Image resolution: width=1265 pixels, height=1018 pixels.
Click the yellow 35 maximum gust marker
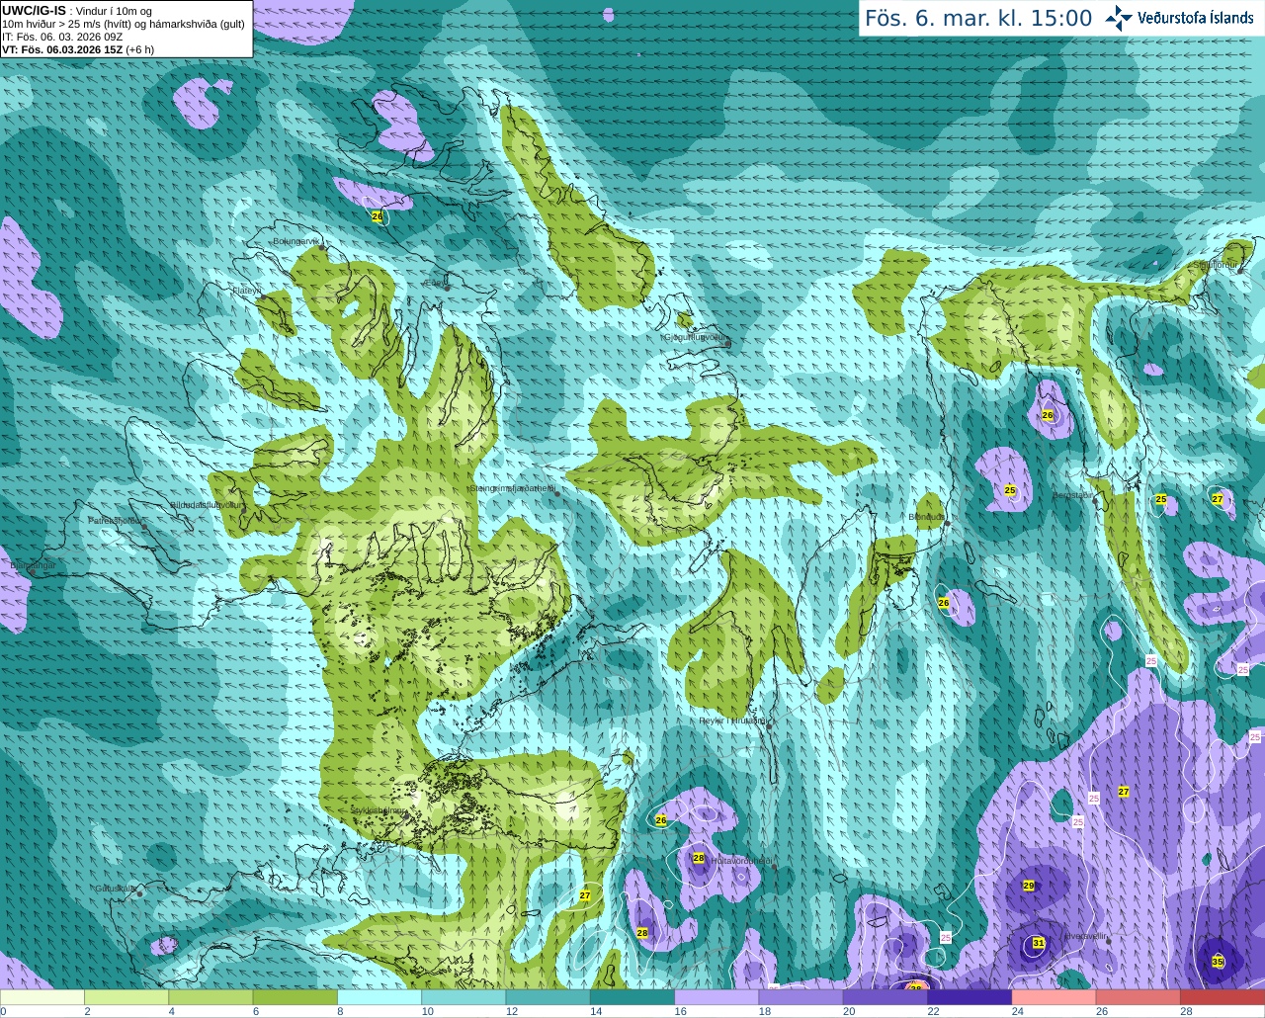coord(1218,962)
